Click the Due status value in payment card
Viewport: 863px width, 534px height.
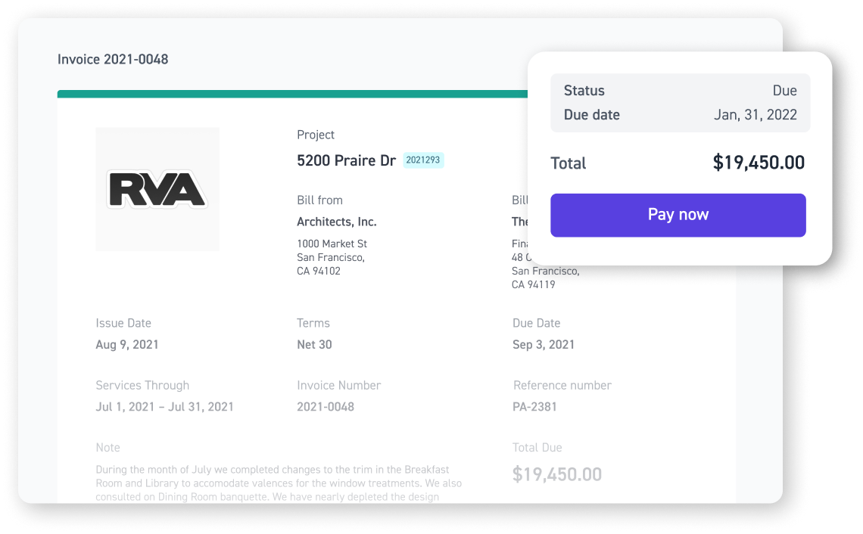pyautogui.click(x=784, y=91)
